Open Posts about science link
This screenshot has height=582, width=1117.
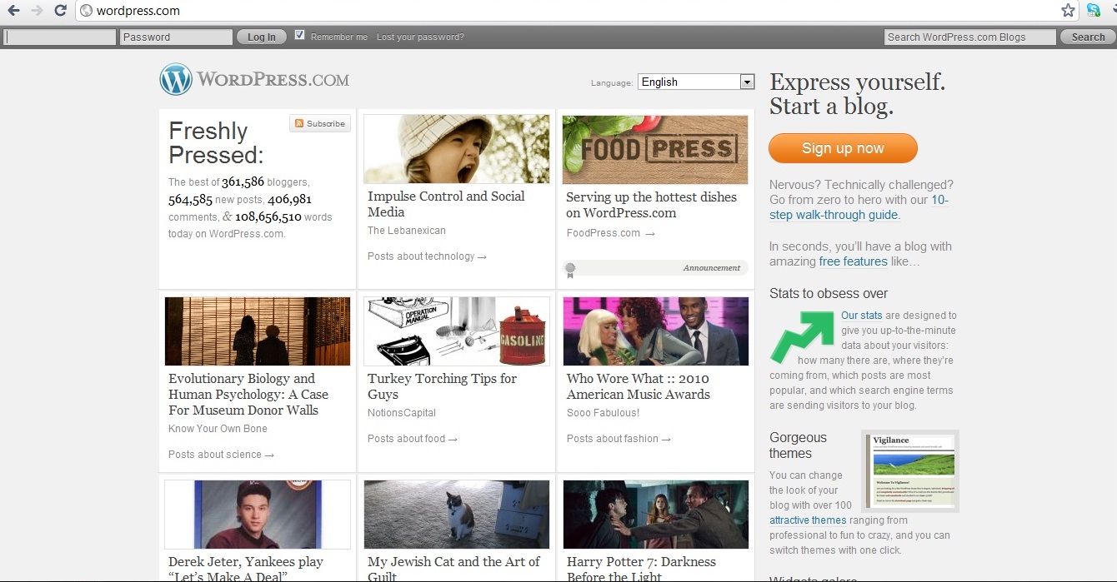221,455
